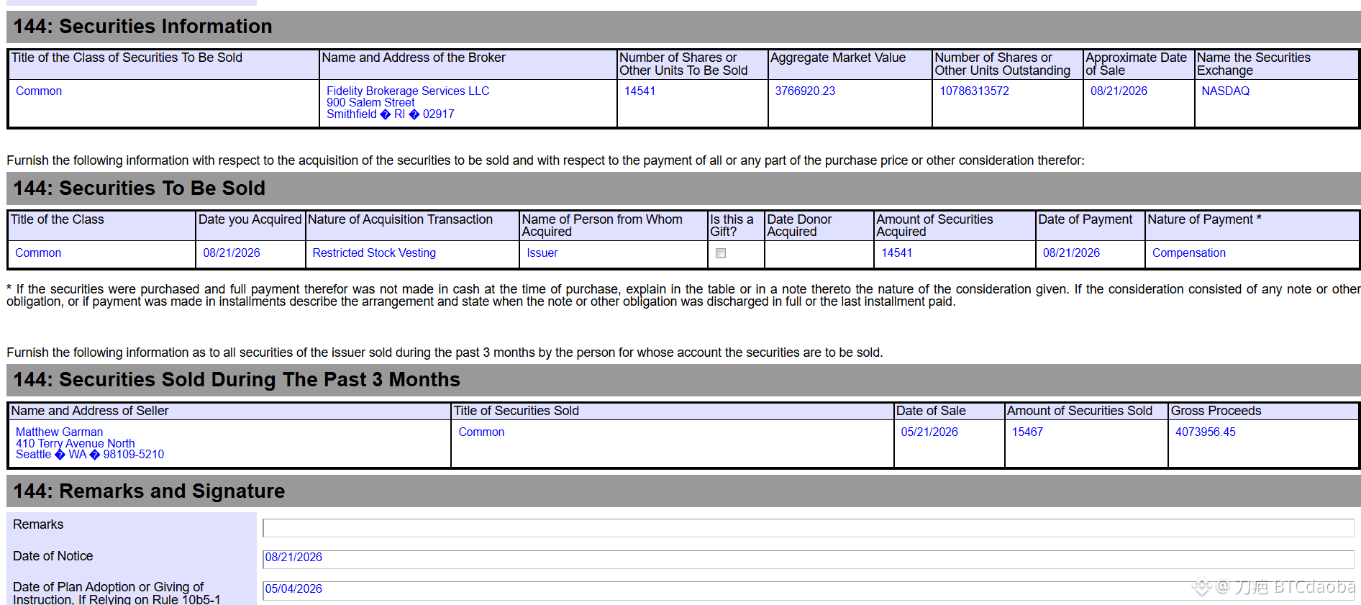Image resolution: width=1361 pixels, height=605 pixels.
Task: Toggle the 'Is this a Gift?' checkbox
Action: click(721, 253)
